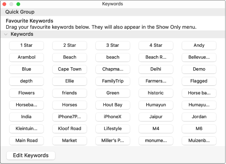Image resolution: width=226 pixels, height=164 pixels.
Task: Click the Muizenb... keyword
Action: coord(199,141)
